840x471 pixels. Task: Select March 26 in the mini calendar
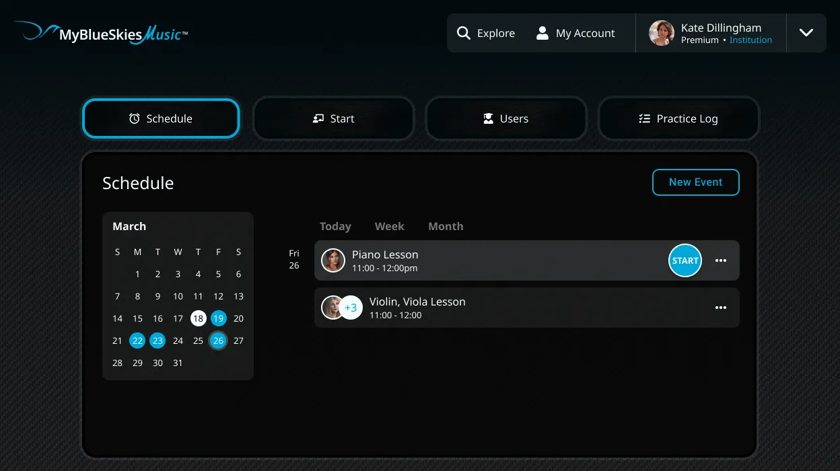[x=218, y=340]
